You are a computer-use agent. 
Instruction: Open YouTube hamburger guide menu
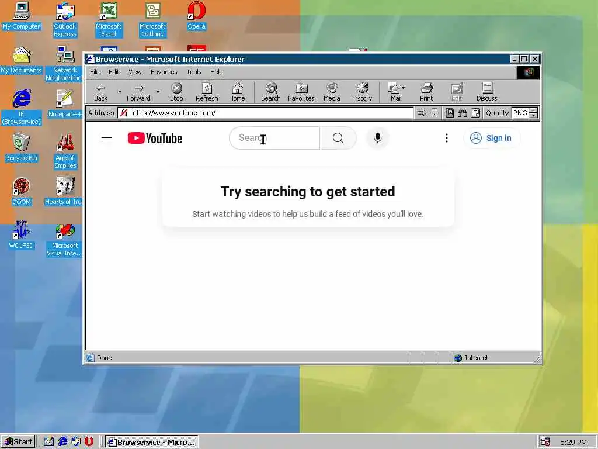click(x=107, y=138)
